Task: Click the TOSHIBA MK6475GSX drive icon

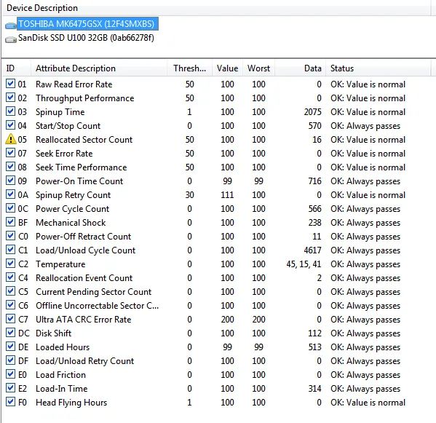Action: [11, 25]
